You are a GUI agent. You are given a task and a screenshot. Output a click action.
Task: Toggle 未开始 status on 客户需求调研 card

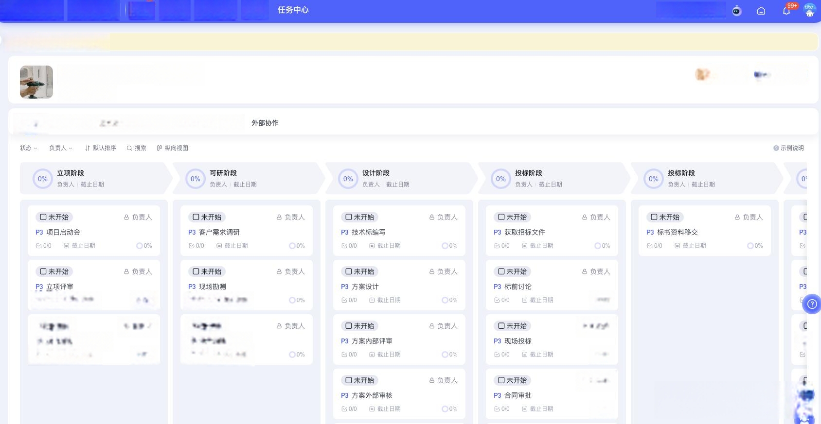[x=207, y=217]
